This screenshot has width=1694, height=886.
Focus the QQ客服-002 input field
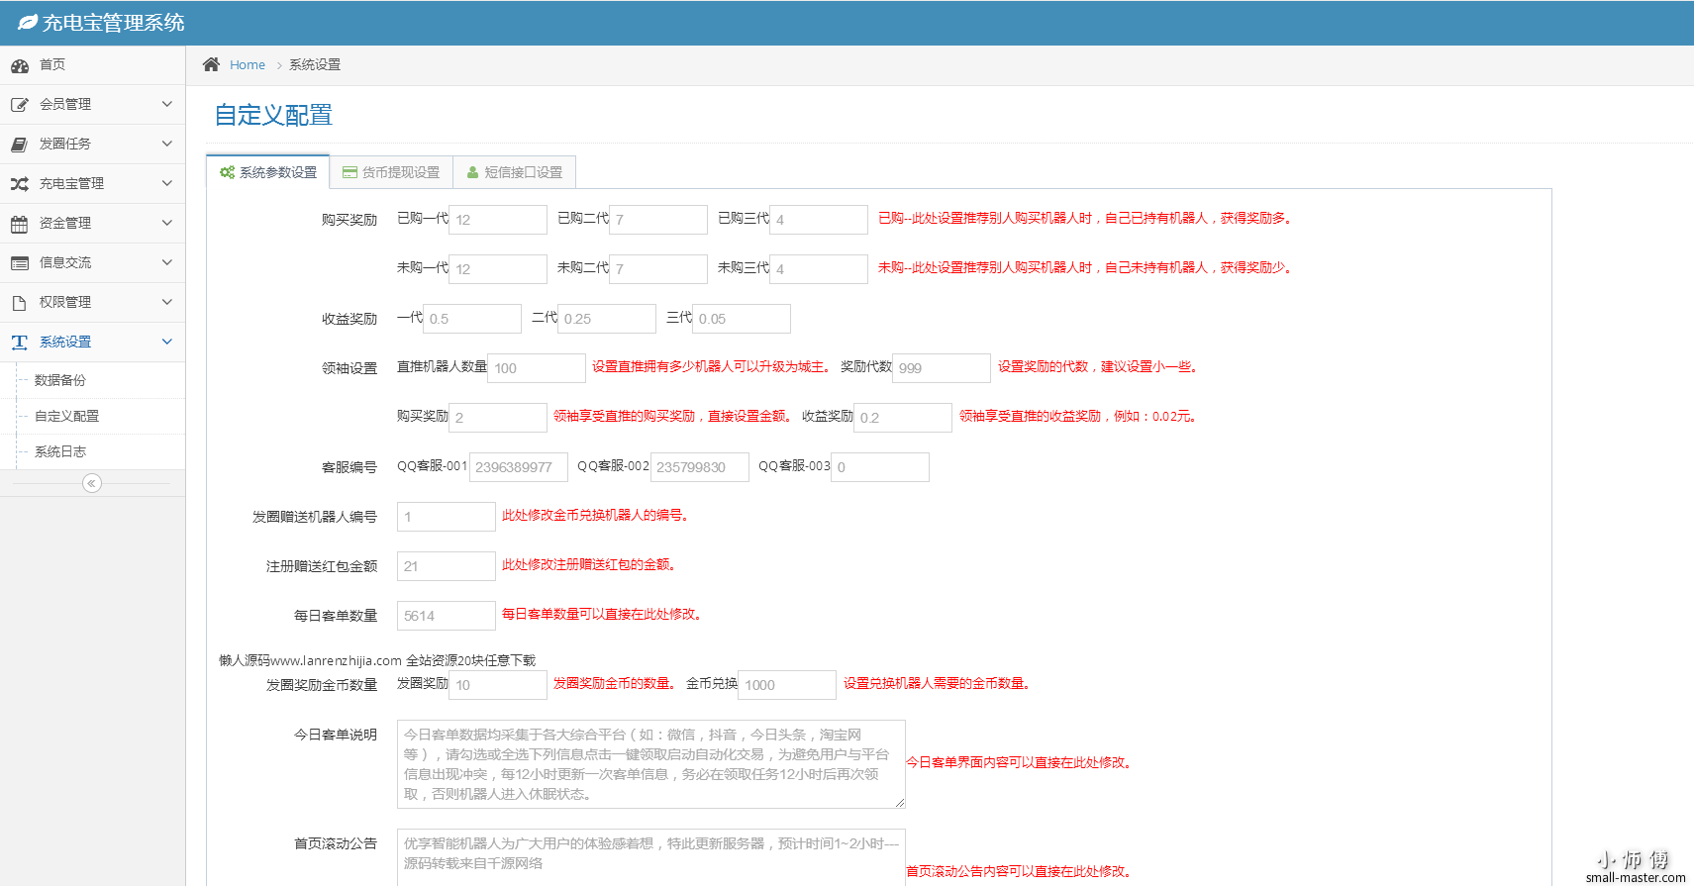pos(700,467)
